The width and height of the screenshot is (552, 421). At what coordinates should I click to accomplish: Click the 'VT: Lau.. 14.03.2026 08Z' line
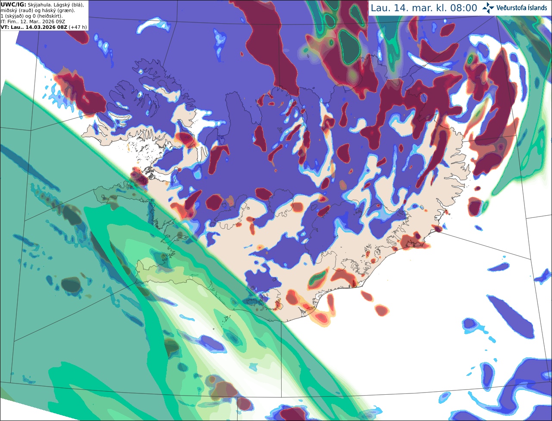[x=34, y=27]
